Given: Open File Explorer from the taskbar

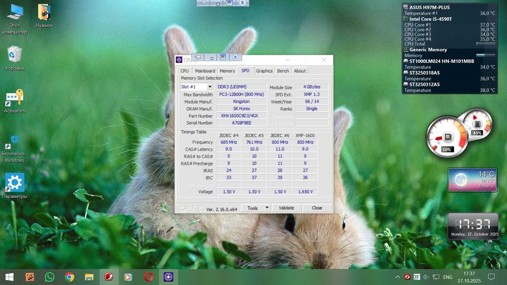Looking at the screenshot, I should [89, 277].
